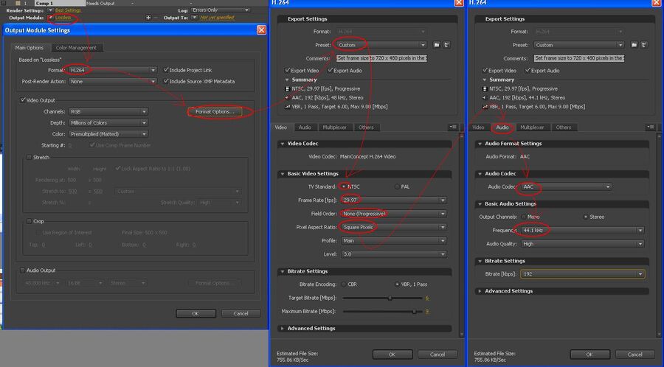Click OK in Output Module Settings
Viewport: 664px width, 367px height.
196,313
